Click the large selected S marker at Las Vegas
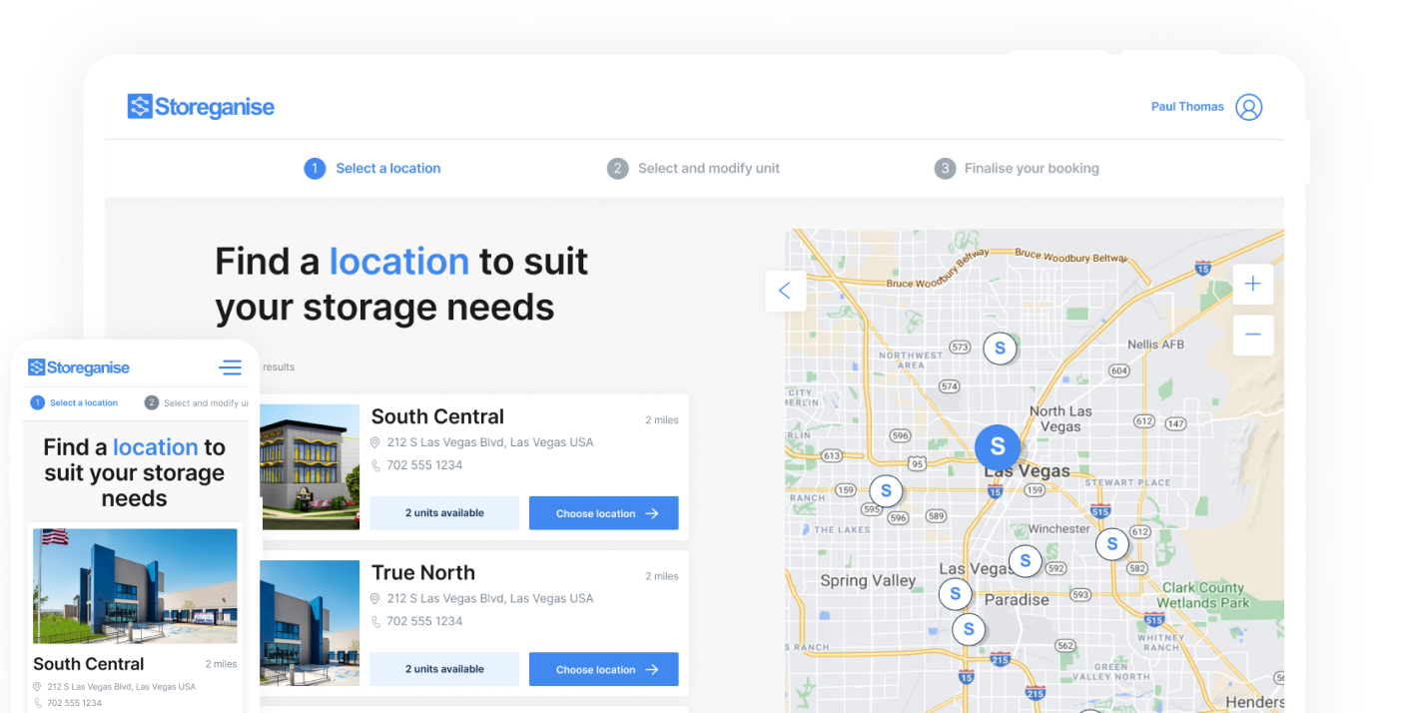 point(998,447)
